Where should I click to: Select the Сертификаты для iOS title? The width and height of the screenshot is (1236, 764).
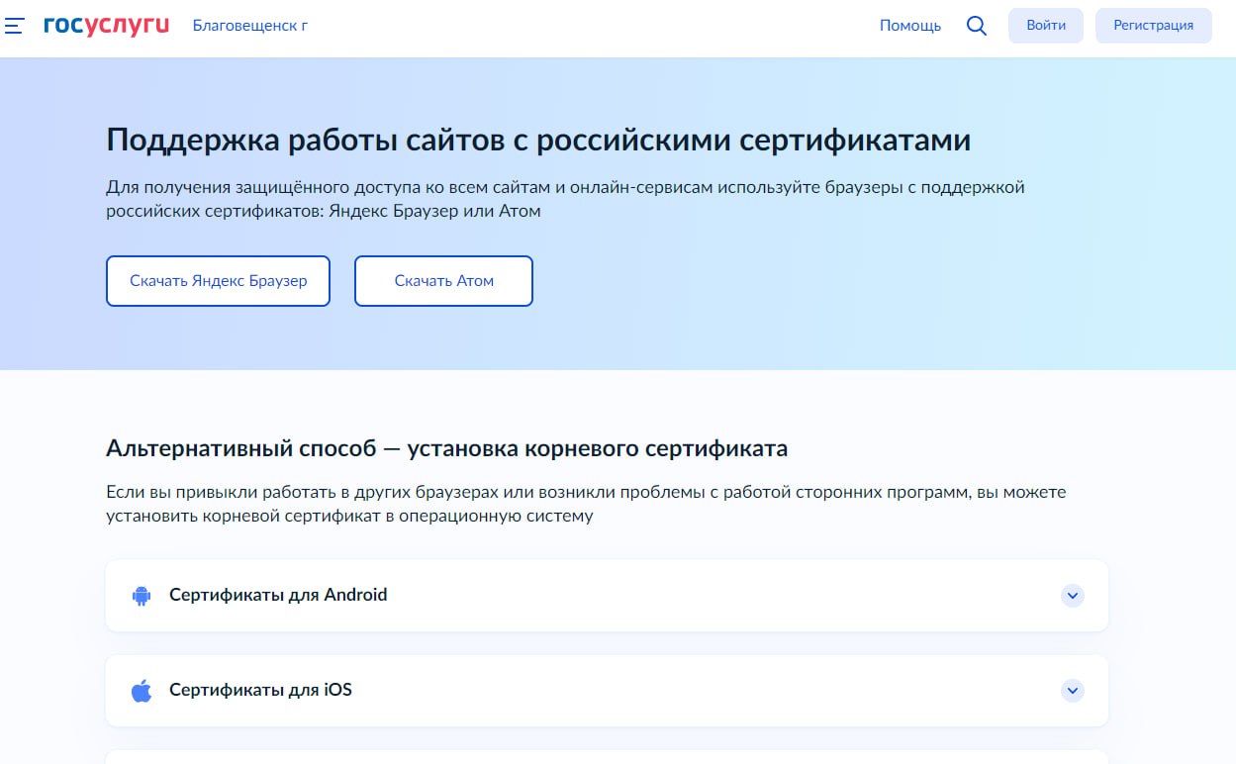(x=260, y=690)
